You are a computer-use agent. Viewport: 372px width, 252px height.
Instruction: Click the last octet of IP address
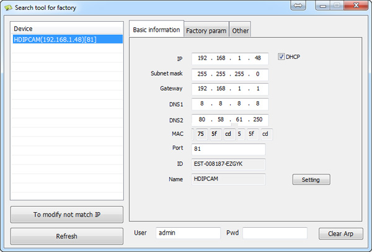(x=257, y=59)
